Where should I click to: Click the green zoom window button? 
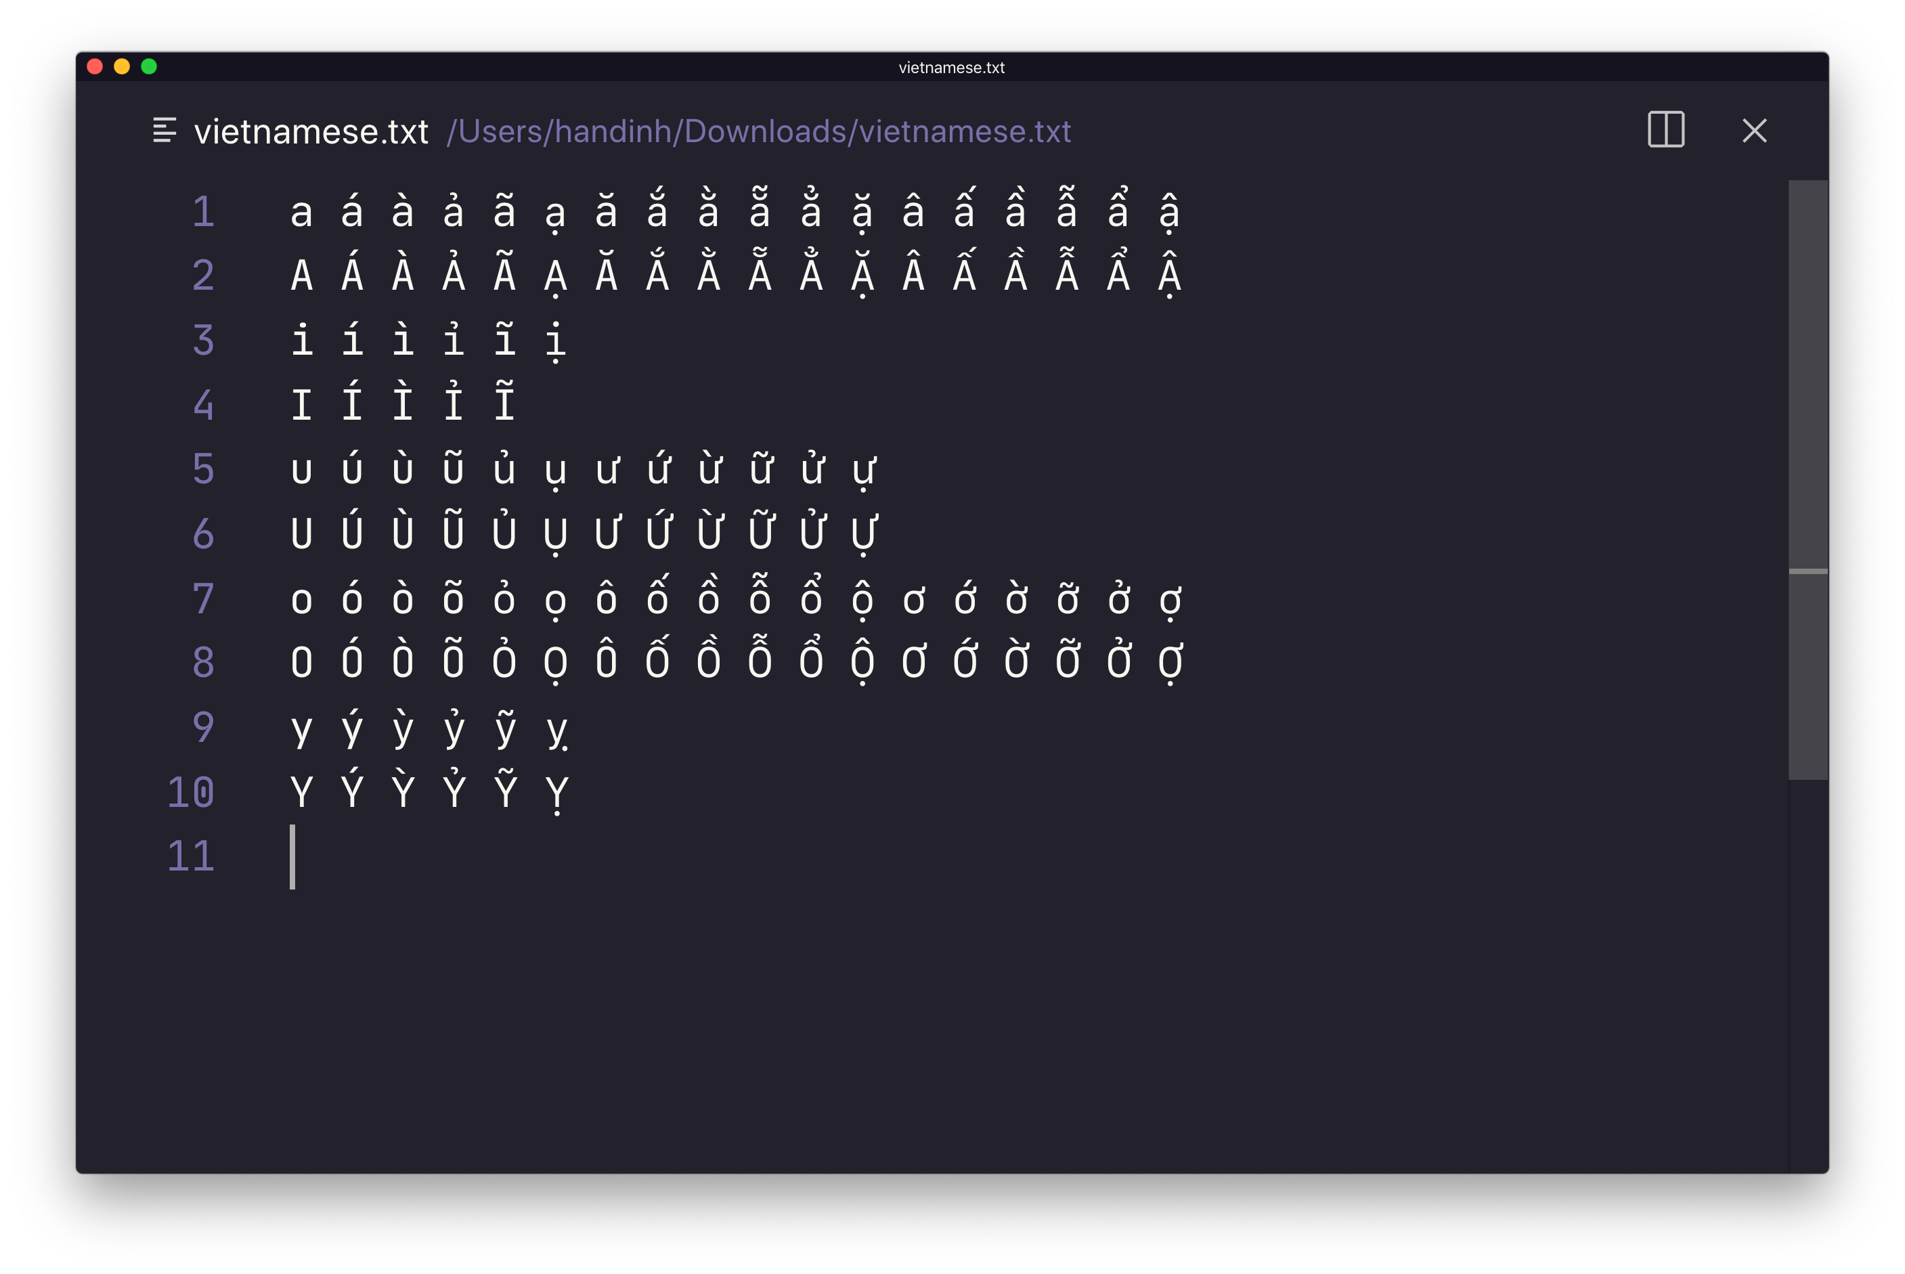(149, 66)
